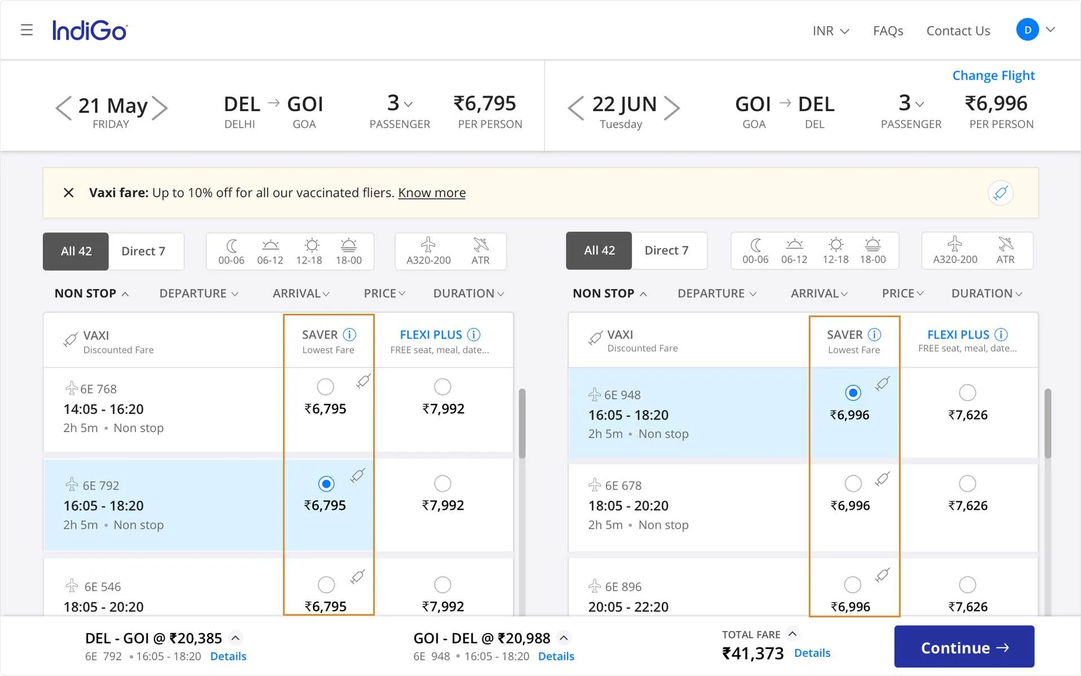Select Saver ₹6,795 for flight 6E 792

tap(326, 484)
